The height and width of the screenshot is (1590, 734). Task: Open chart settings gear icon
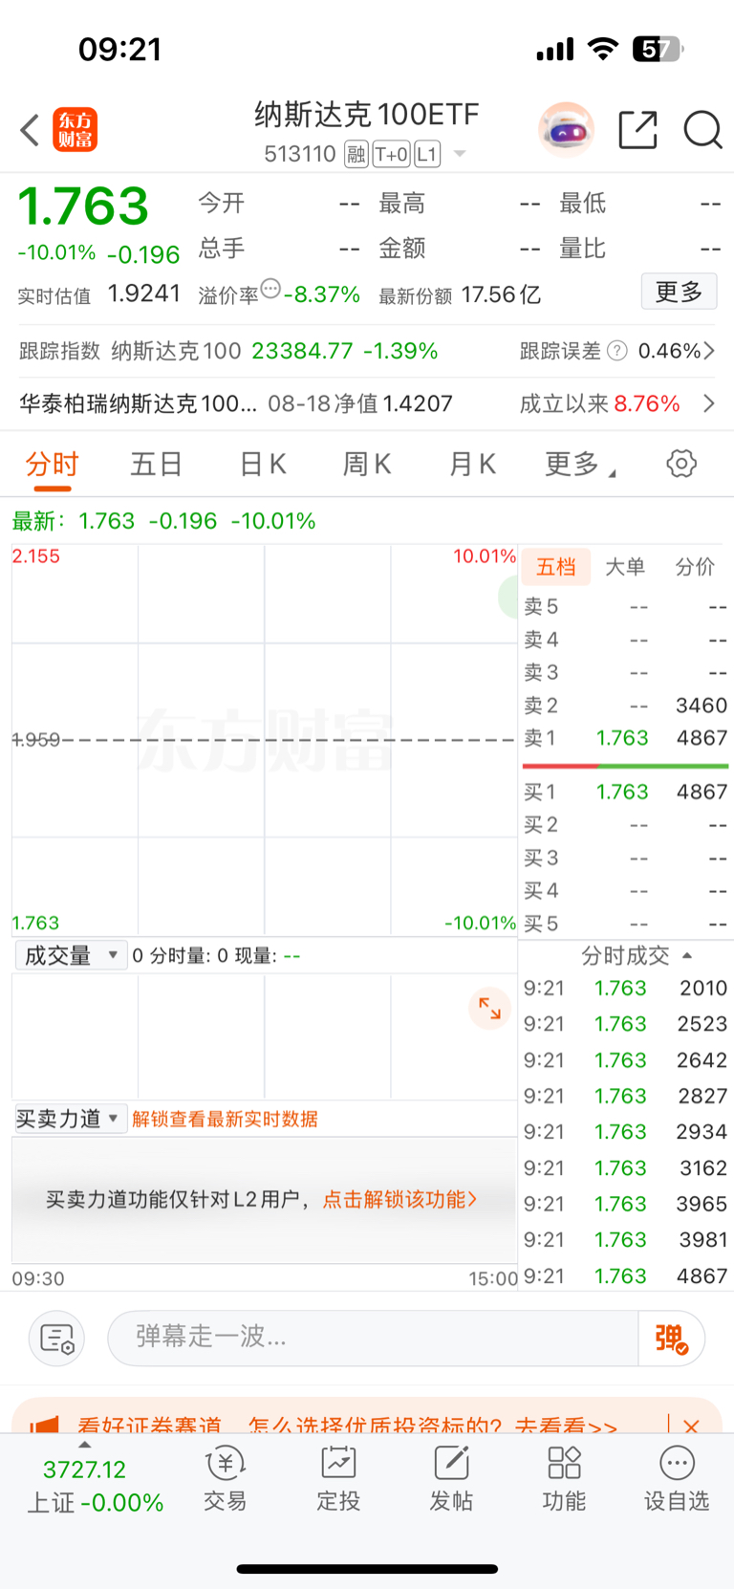pos(681,464)
